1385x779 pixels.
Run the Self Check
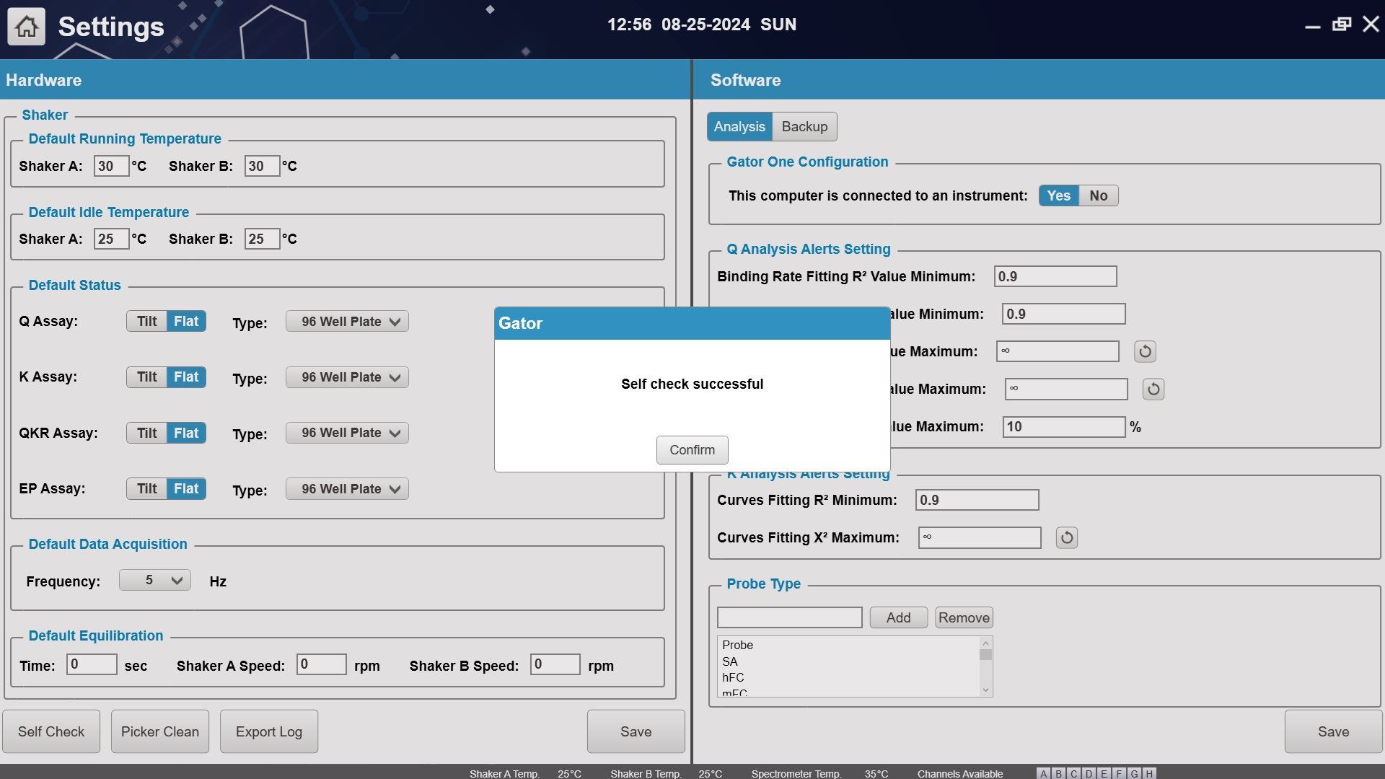(x=51, y=731)
